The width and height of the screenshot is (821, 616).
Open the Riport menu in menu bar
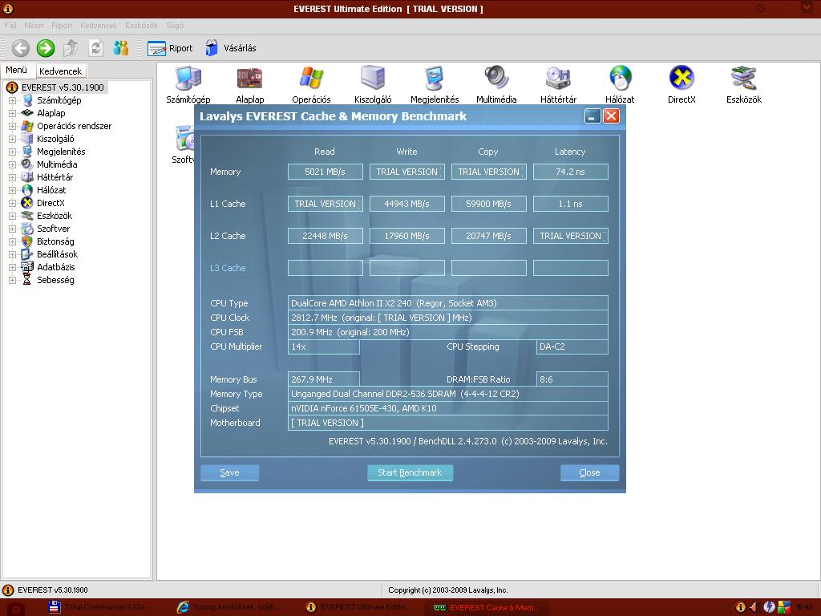point(62,25)
